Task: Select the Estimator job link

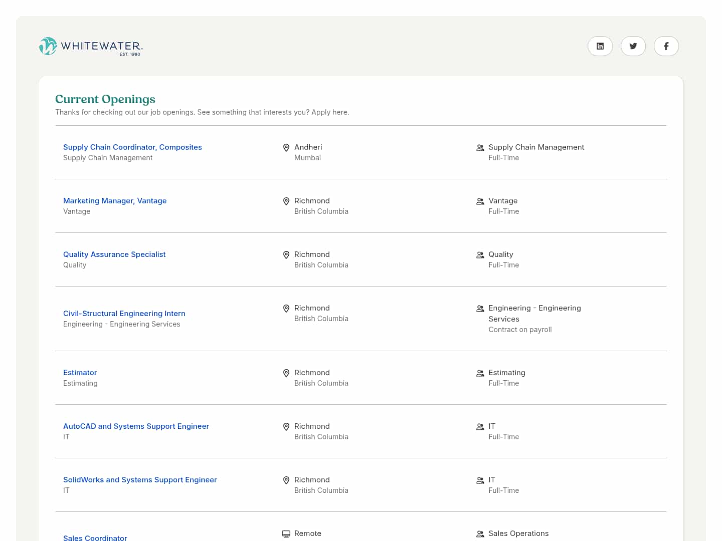Action: pos(80,373)
